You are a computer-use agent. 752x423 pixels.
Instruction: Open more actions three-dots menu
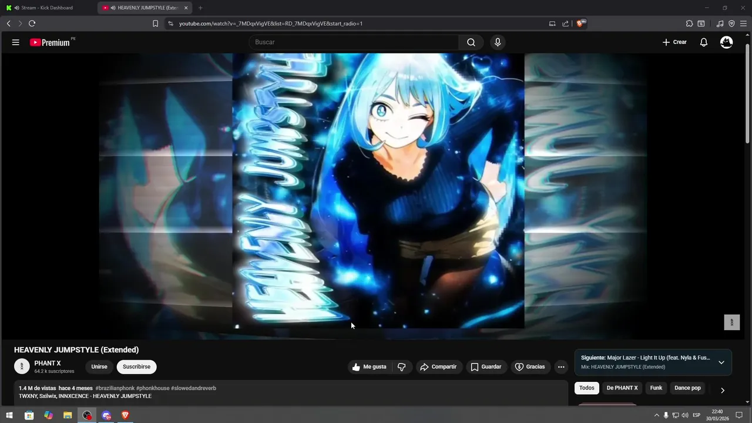point(561,367)
